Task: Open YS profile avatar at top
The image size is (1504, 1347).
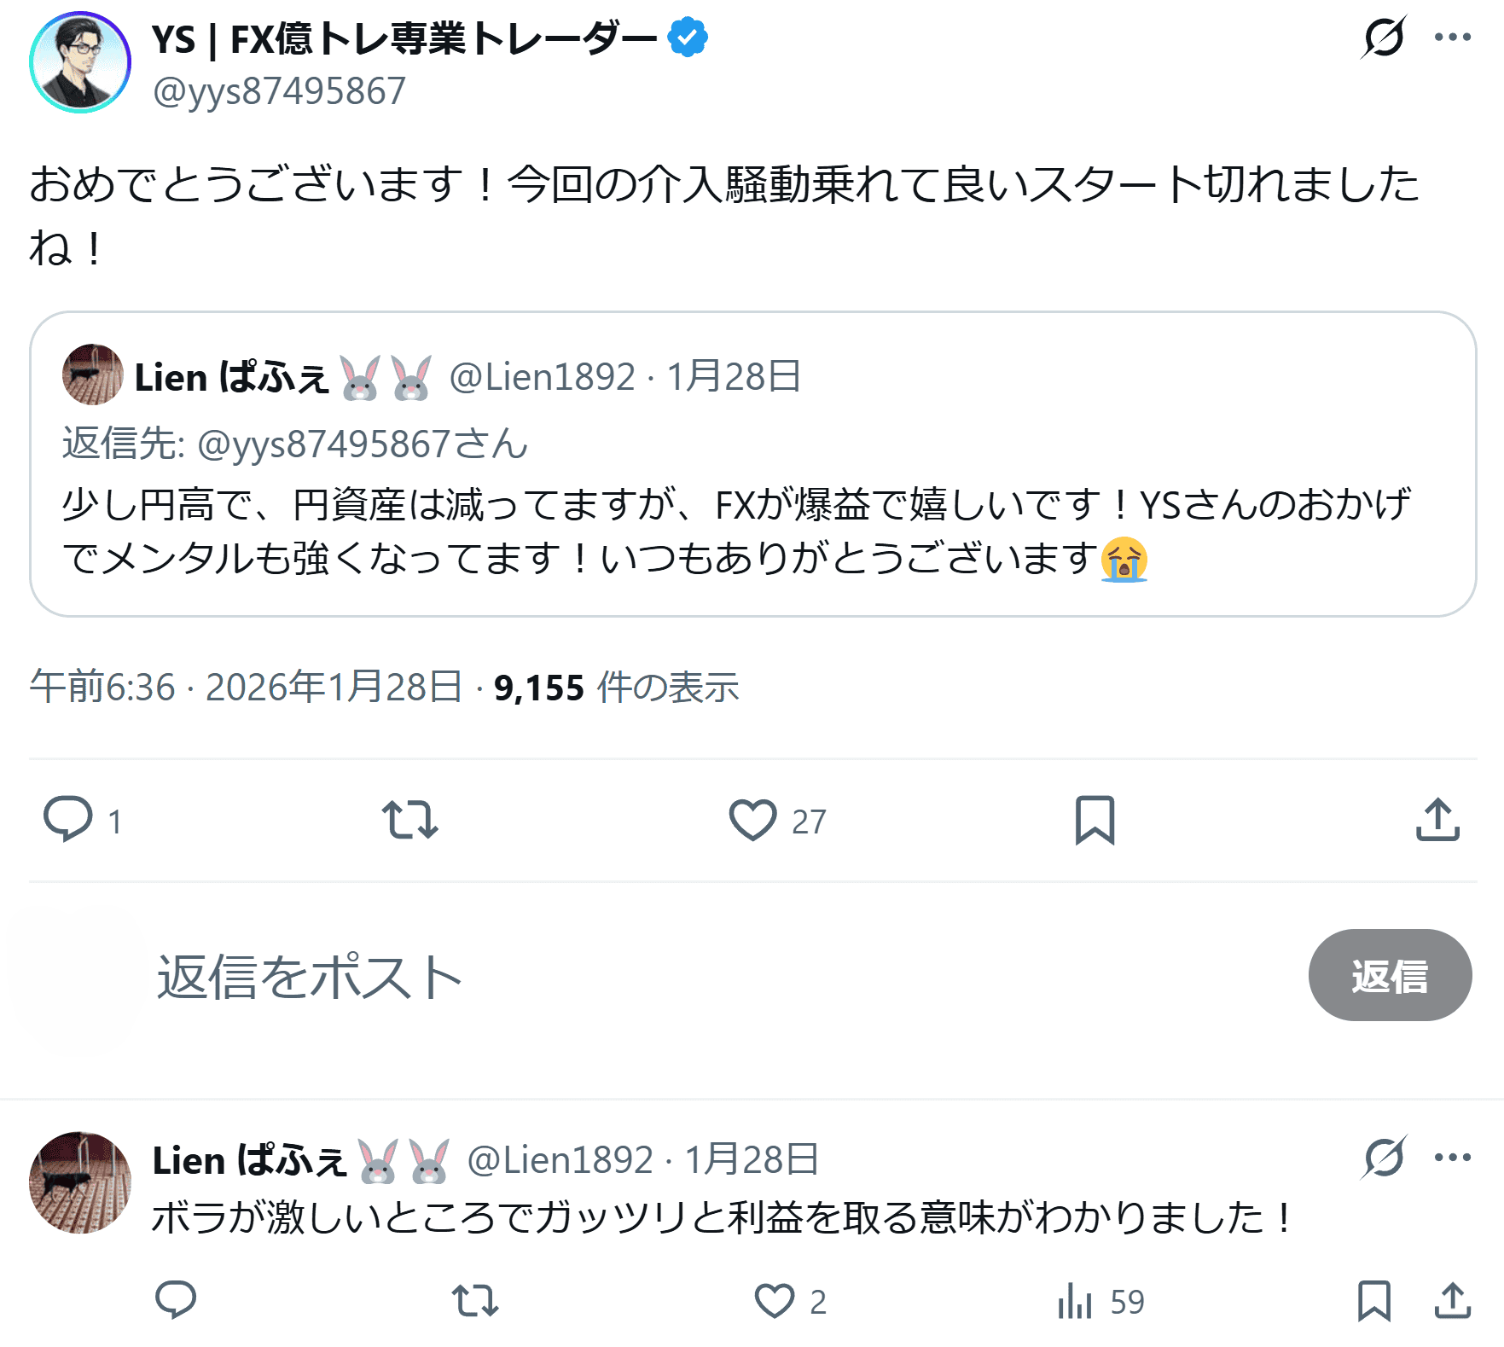Action: (80, 63)
